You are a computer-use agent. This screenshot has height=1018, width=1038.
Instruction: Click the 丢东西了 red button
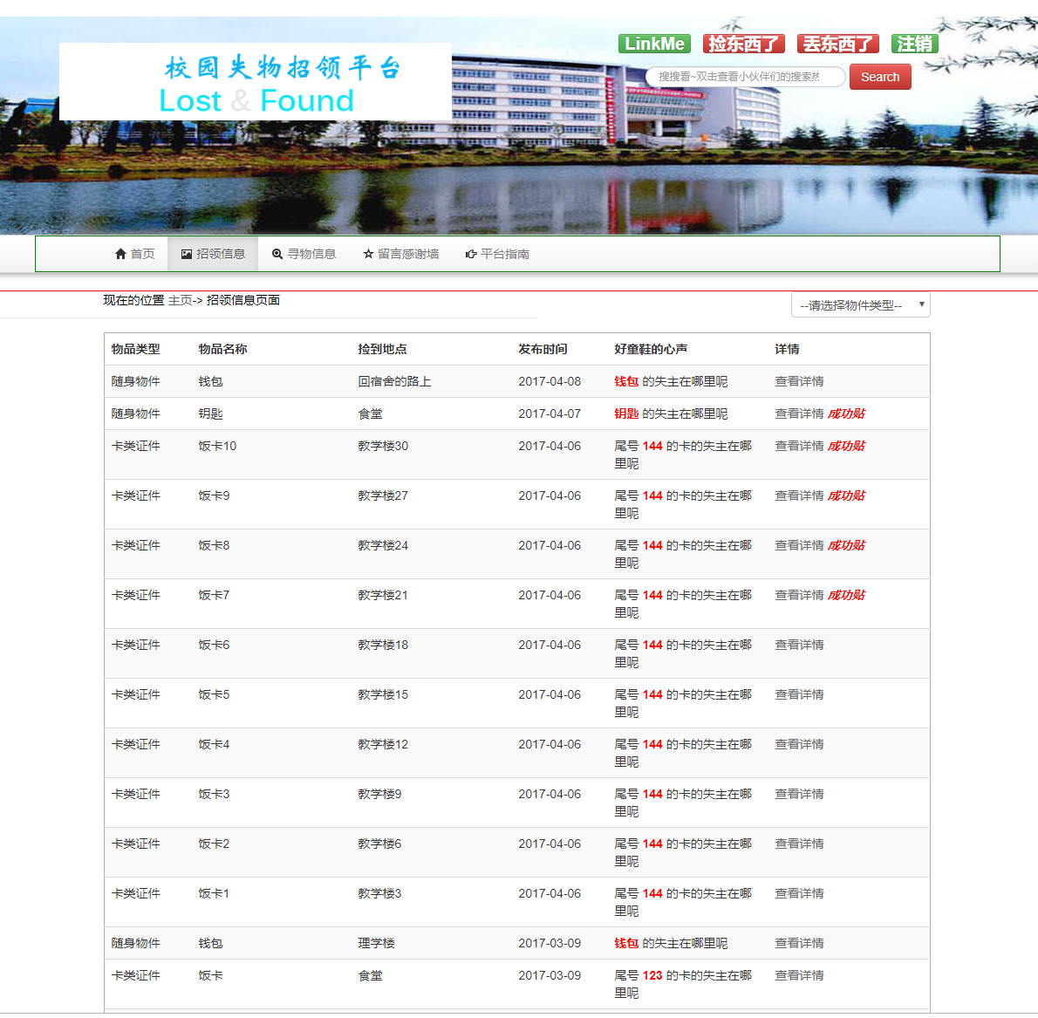coord(837,44)
